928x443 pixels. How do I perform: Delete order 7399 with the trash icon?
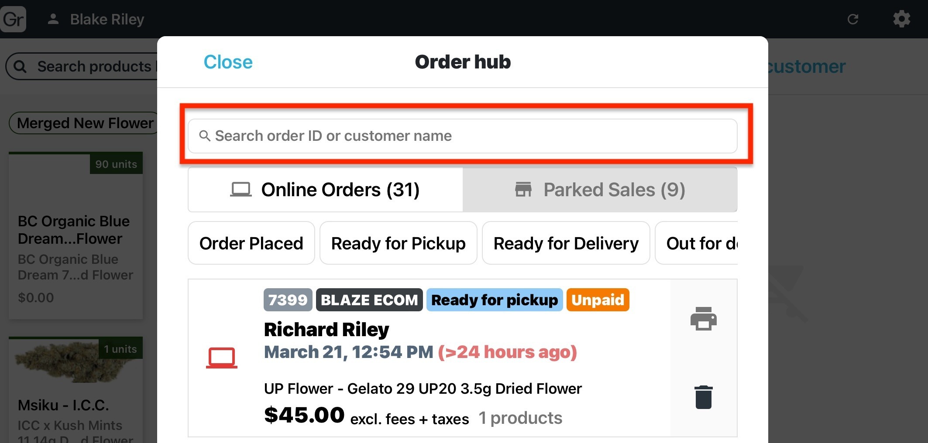(x=703, y=397)
